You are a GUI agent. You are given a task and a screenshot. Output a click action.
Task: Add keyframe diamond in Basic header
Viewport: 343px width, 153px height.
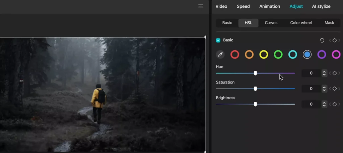[x=334, y=40]
